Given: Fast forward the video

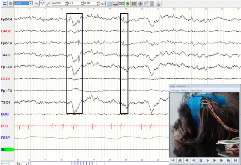Looking at the screenshot, I should [222, 160].
